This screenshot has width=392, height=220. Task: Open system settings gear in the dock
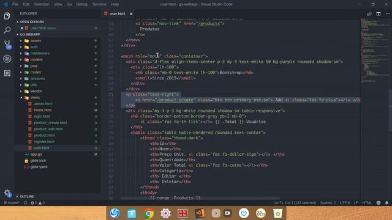click(165, 213)
